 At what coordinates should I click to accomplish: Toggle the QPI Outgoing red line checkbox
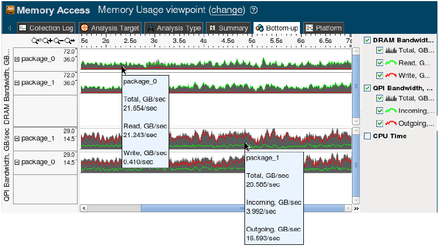380,123
